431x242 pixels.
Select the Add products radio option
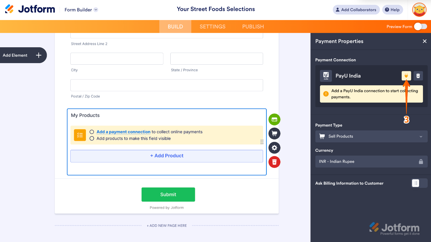92,138
